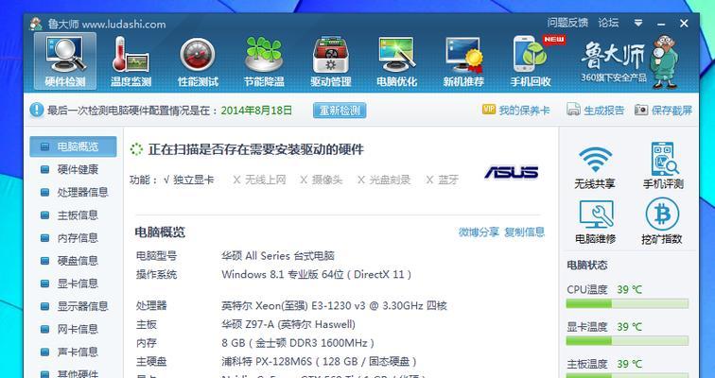The image size is (715, 378).
Task: Click the 微博分享 share link
Action: [479, 232]
